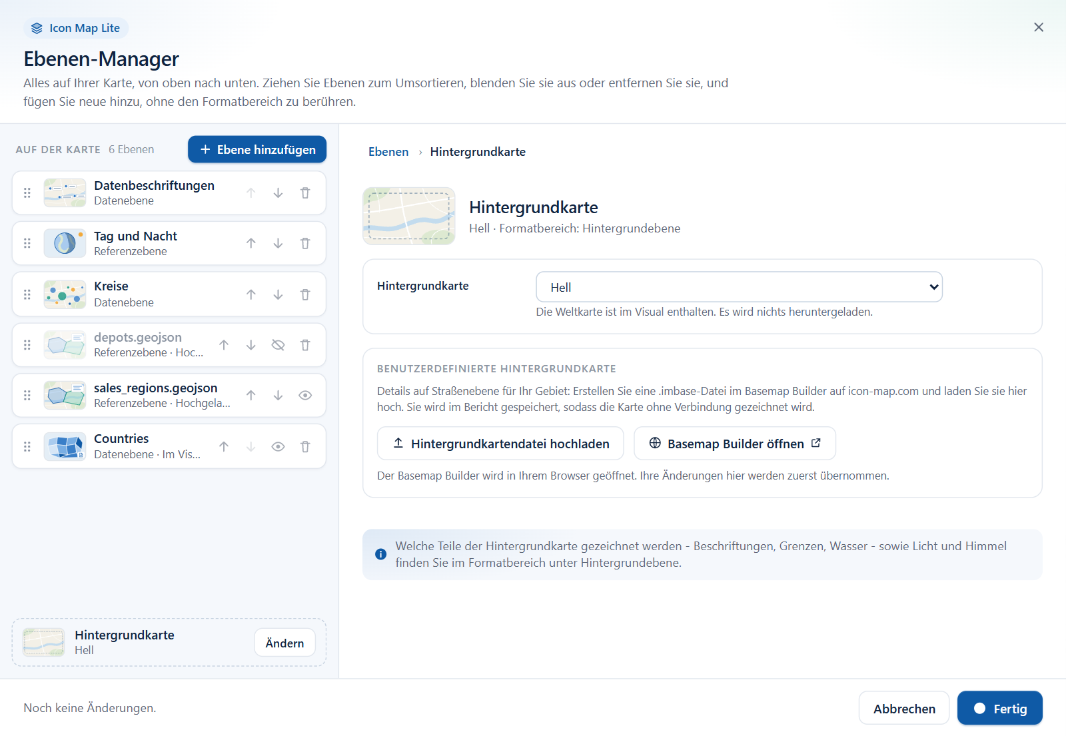Delete the Datenbeschriftungen layer
1066x736 pixels.
click(x=305, y=193)
